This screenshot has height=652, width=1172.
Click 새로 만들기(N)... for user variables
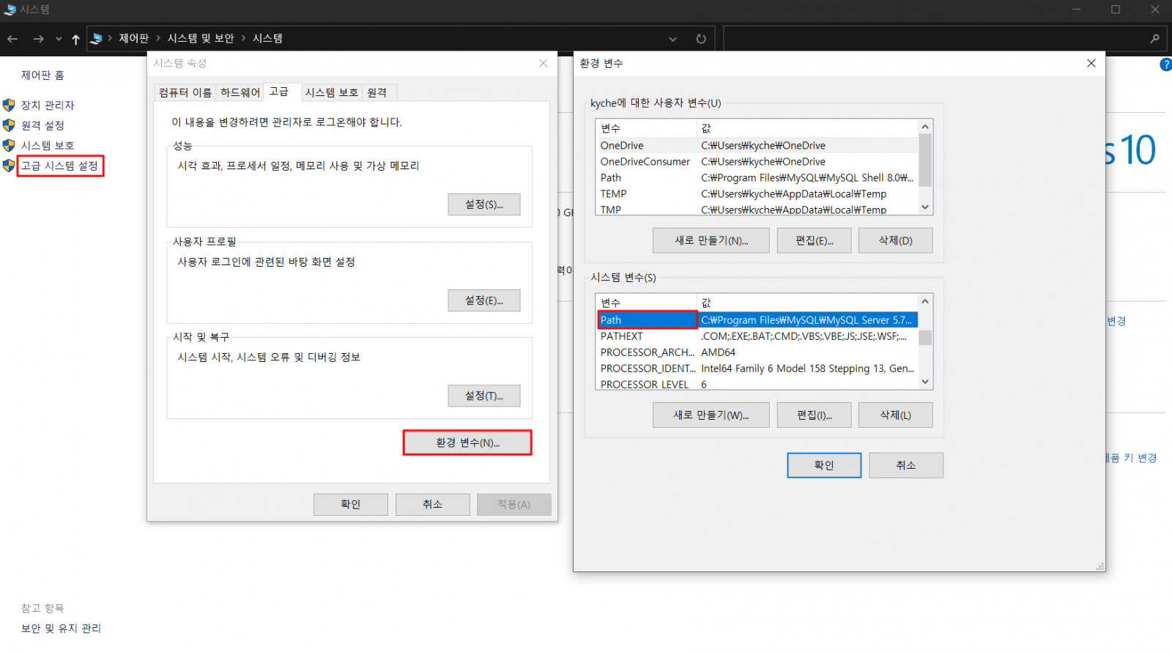pyautogui.click(x=711, y=240)
